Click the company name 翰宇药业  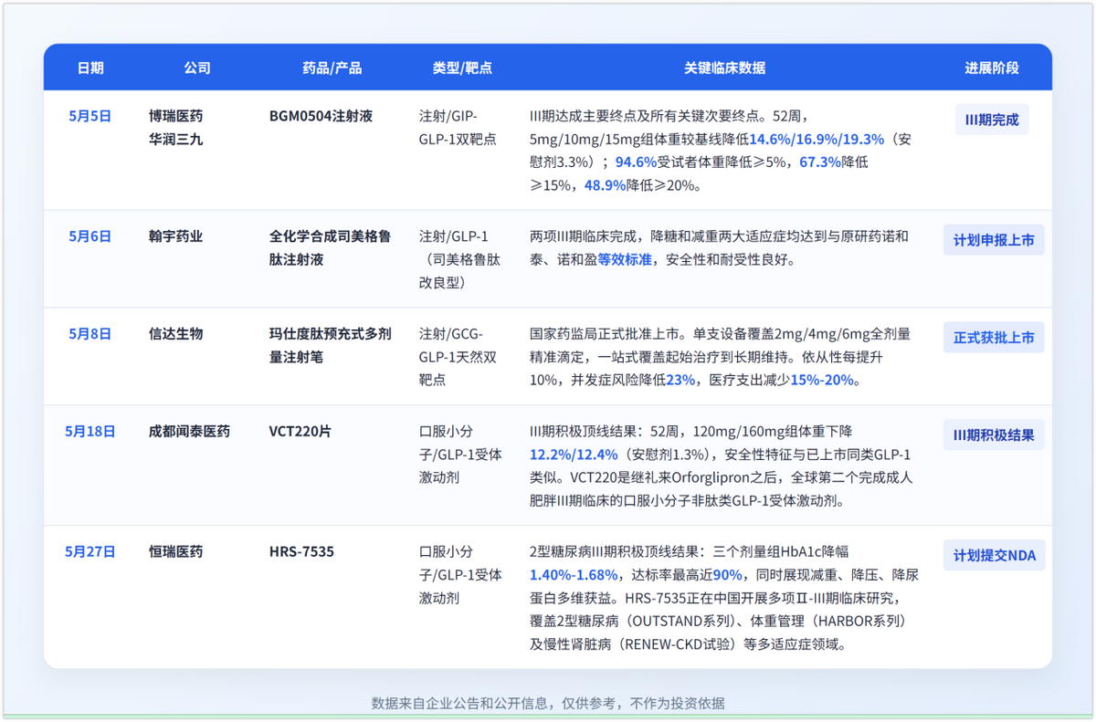click(x=176, y=235)
